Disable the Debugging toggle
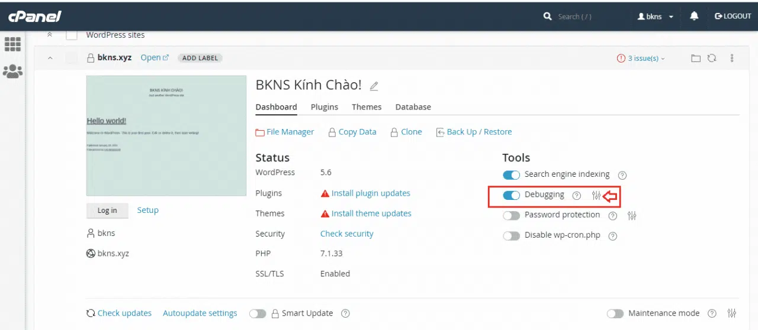Screen dimensions: 758x330 point(511,195)
